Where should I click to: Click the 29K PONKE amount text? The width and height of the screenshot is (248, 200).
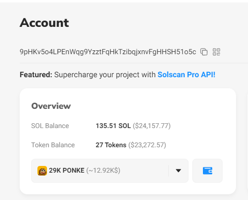pyautogui.click(x=67, y=170)
